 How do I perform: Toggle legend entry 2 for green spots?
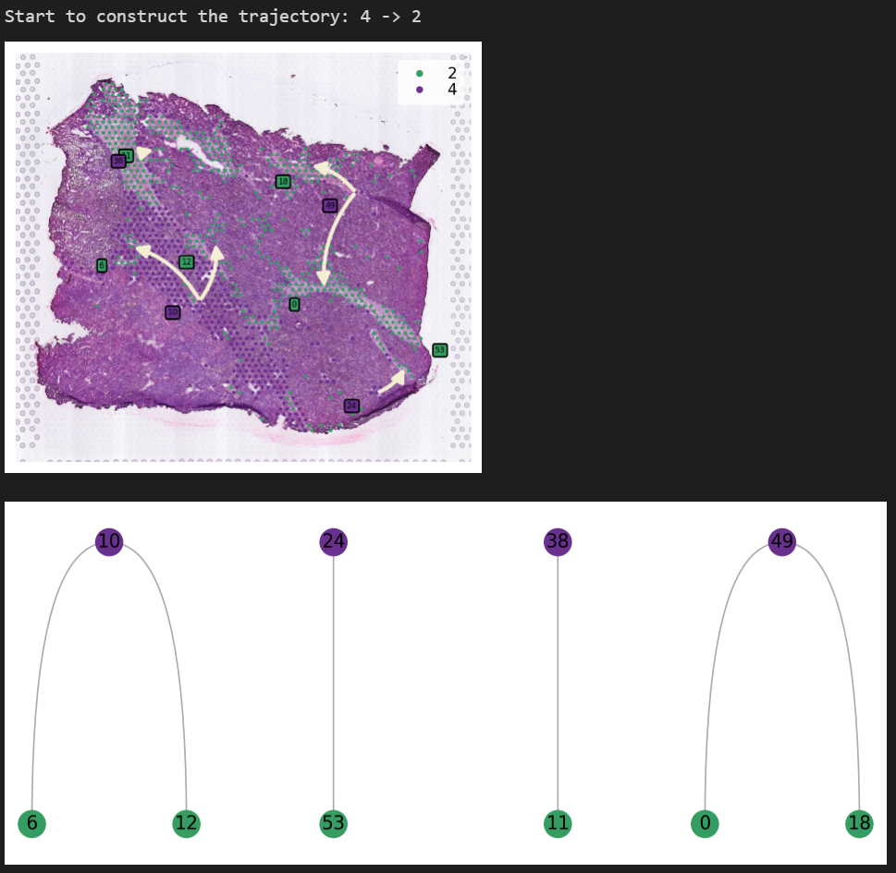click(x=452, y=71)
